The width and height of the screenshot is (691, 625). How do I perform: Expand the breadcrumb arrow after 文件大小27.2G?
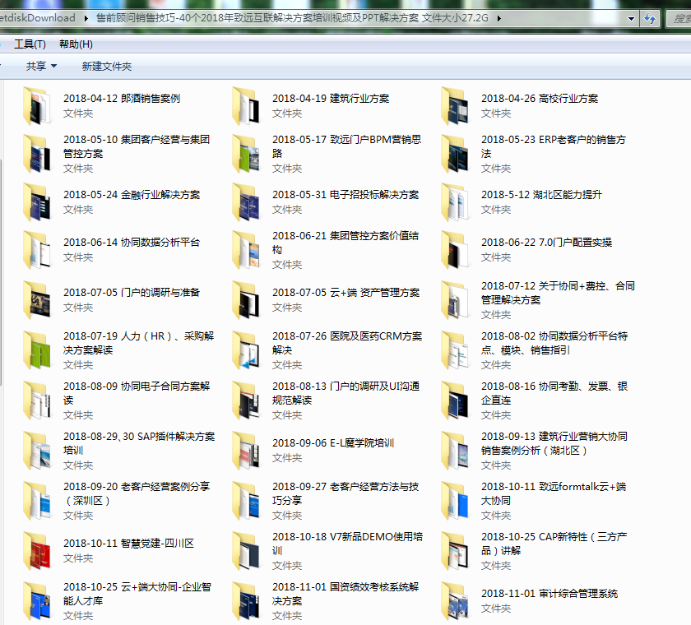pyautogui.click(x=499, y=17)
